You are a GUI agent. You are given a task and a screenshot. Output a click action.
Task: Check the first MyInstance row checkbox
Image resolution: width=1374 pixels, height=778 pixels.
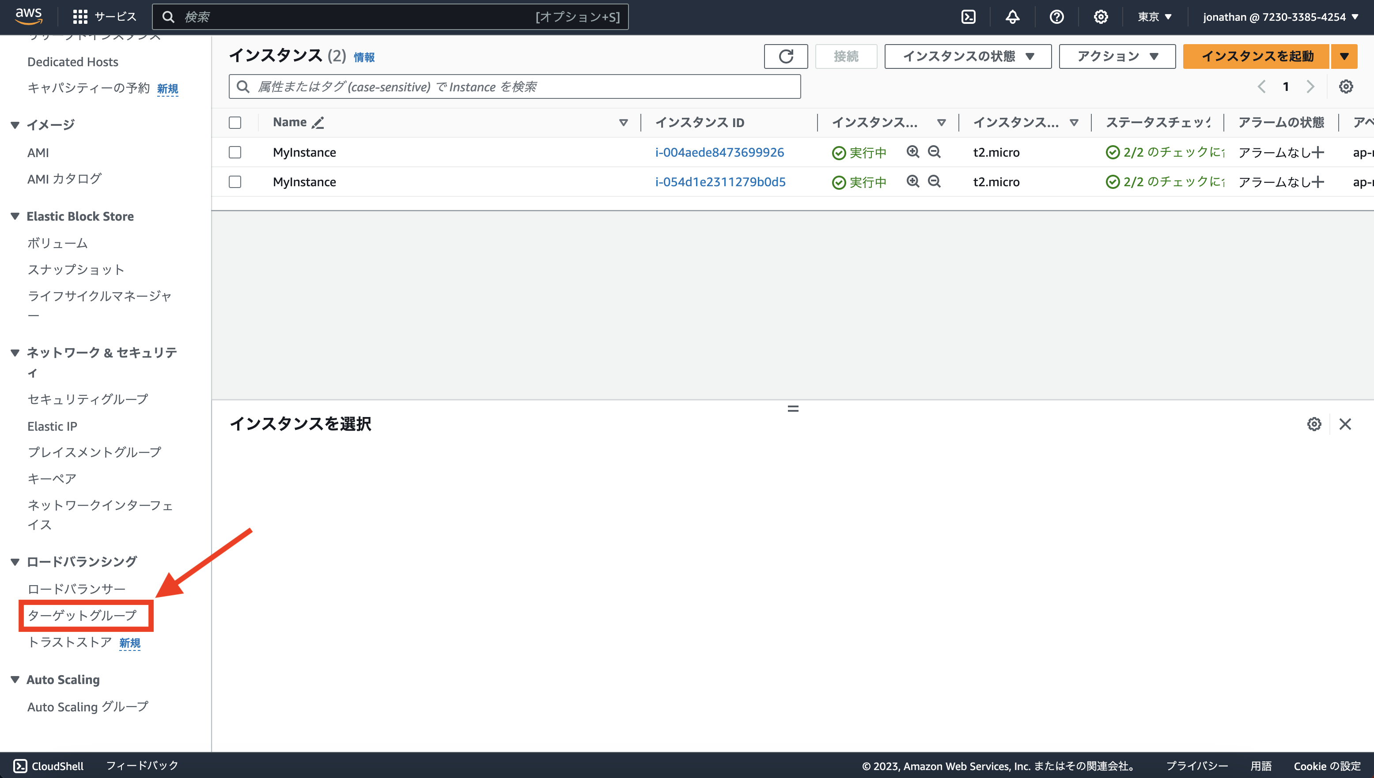pyautogui.click(x=235, y=152)
